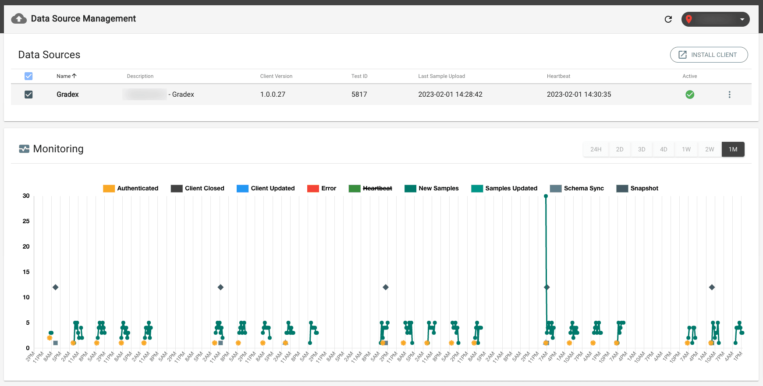Image resolution: width=763 pixels, height=386 pixels.
Task: Open the location selector dropdown arrow
Action: 742,19
